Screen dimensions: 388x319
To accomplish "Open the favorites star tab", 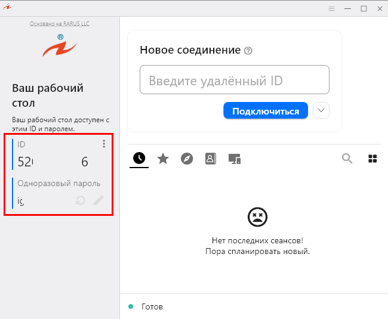I will click(x=162, y=158).
